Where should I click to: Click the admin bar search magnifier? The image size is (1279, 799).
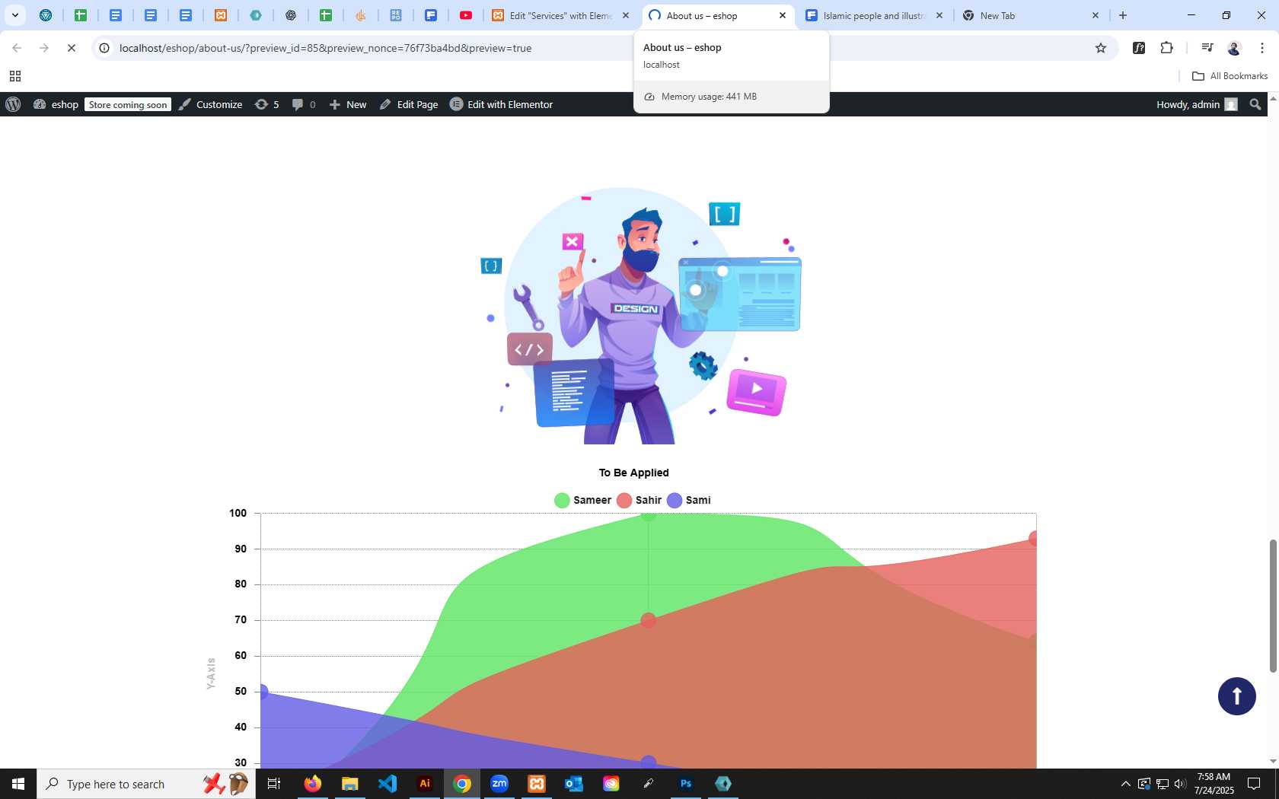point(1255,104)
